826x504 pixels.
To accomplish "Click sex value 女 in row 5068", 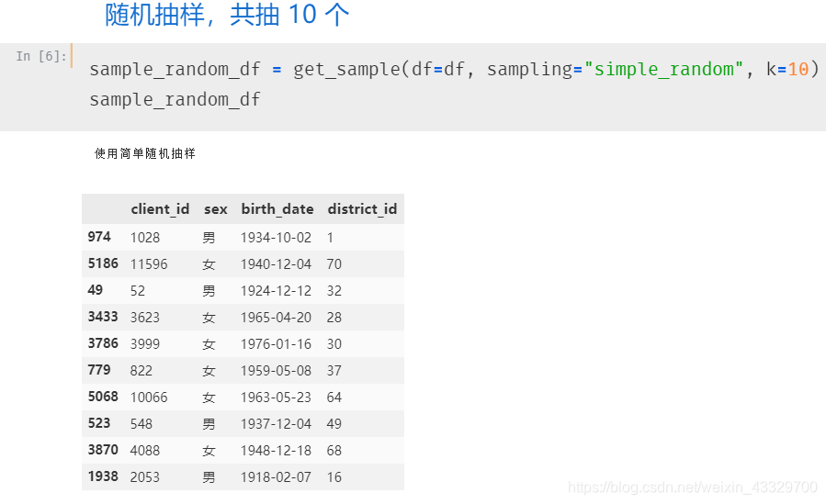I will point(209,398).
